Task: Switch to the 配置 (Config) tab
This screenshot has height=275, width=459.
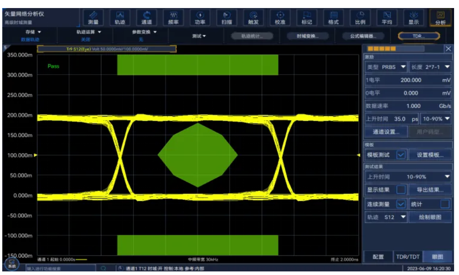Action: tap(378, 257)
